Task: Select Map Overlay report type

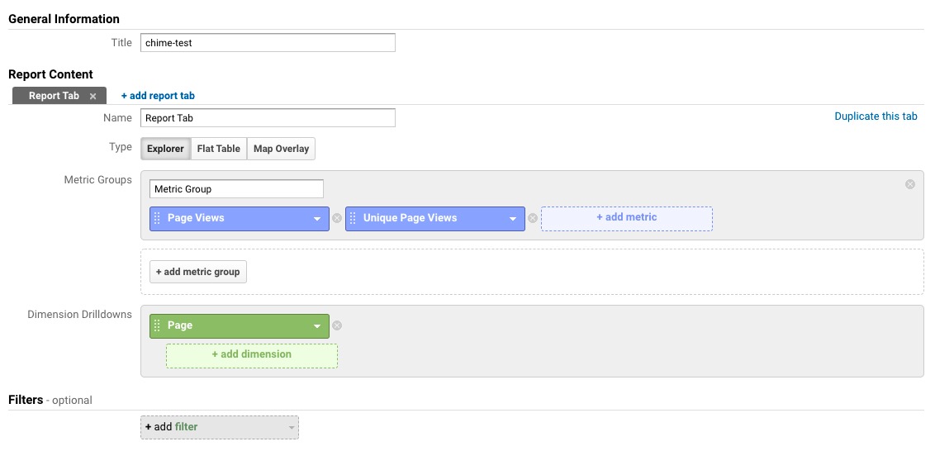Action: (x=281, y=149)
